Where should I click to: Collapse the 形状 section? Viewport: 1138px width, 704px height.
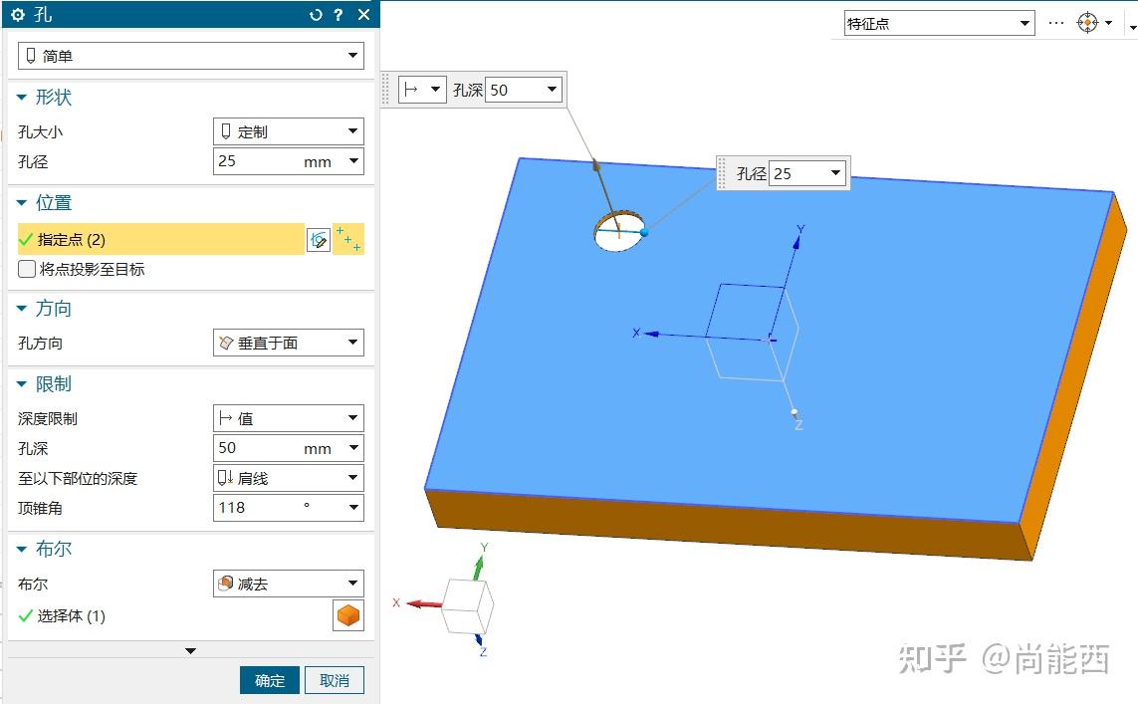click(22, 98)
